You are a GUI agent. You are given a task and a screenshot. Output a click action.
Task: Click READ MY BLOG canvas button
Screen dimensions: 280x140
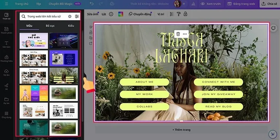click(x=218, y=107)
